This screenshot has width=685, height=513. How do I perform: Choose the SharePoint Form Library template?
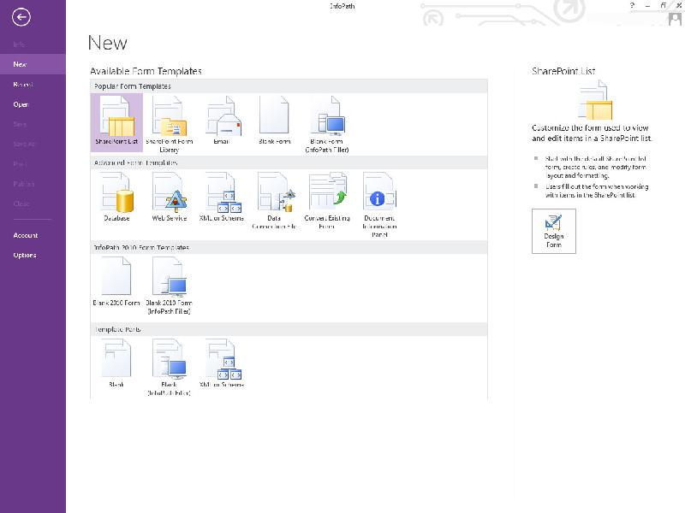pos(169,123)
